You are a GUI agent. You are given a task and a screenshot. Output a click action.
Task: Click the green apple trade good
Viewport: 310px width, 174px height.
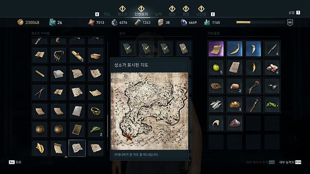click(216, 68)
